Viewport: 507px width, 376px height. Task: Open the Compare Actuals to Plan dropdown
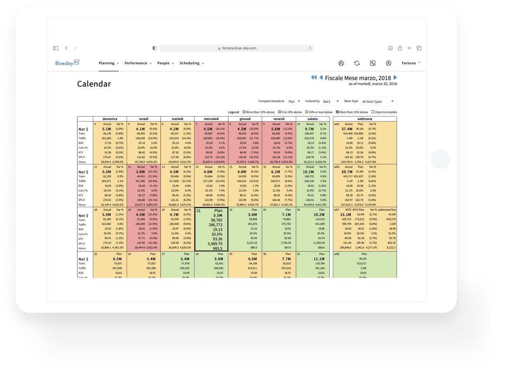coord(295,101)
